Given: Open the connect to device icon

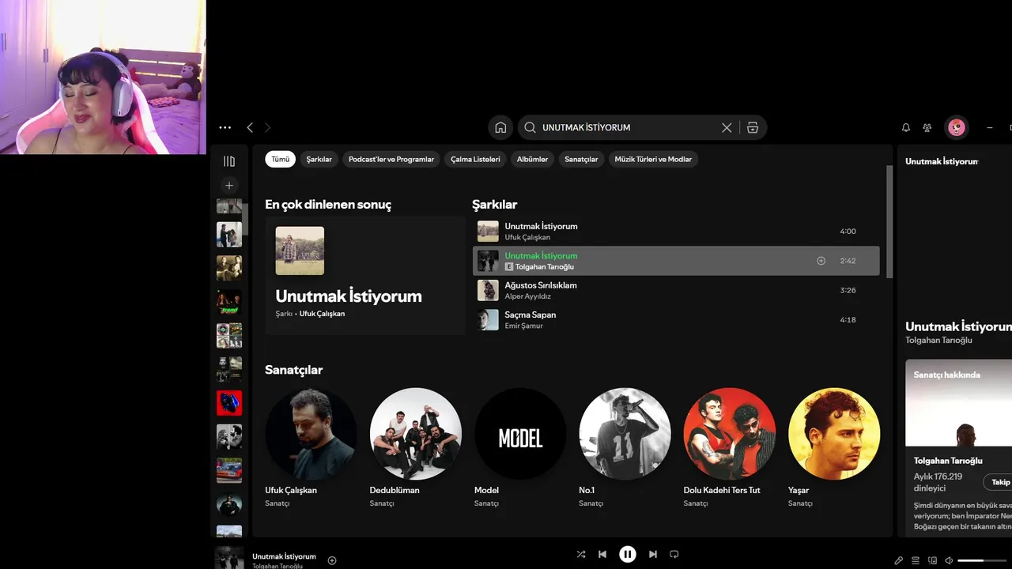Looking at the screenshot, I should point(932,560).
